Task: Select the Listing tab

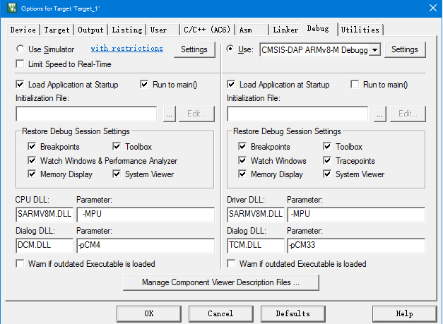Action: 127,30
